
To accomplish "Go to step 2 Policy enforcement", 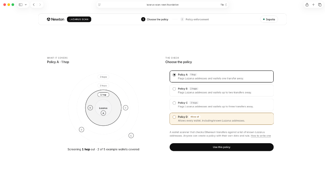I will 195,19.
